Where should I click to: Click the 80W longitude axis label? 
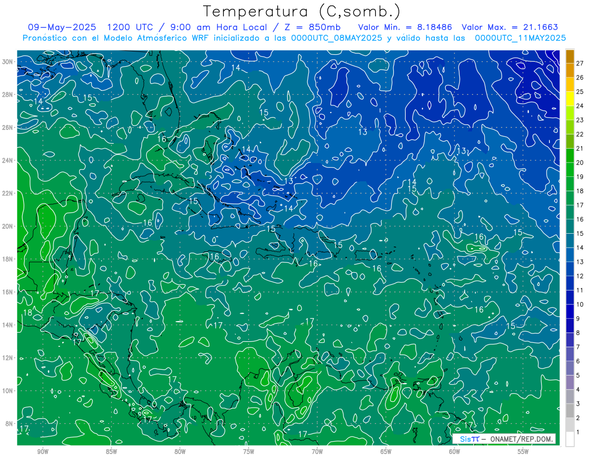pyautogui.click(x=180, y=452)
